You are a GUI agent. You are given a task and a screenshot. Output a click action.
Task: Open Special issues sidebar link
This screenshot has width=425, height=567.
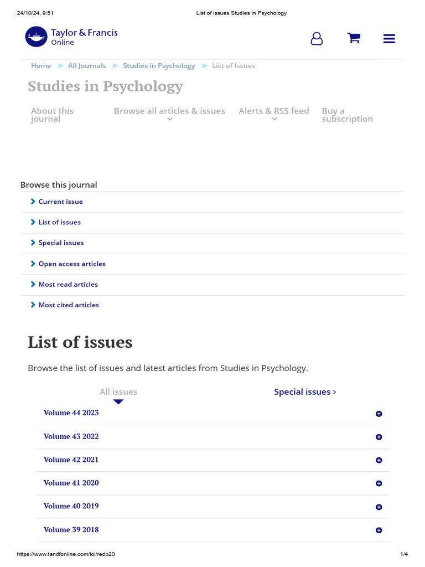61,243
